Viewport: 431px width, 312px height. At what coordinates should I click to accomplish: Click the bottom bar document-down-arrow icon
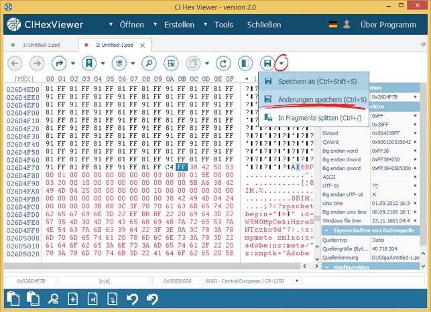pyautogui.click(x=113, y=299)
